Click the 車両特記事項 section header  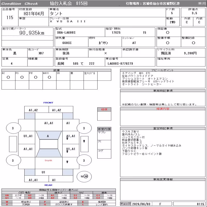click(x=163, y=91)
